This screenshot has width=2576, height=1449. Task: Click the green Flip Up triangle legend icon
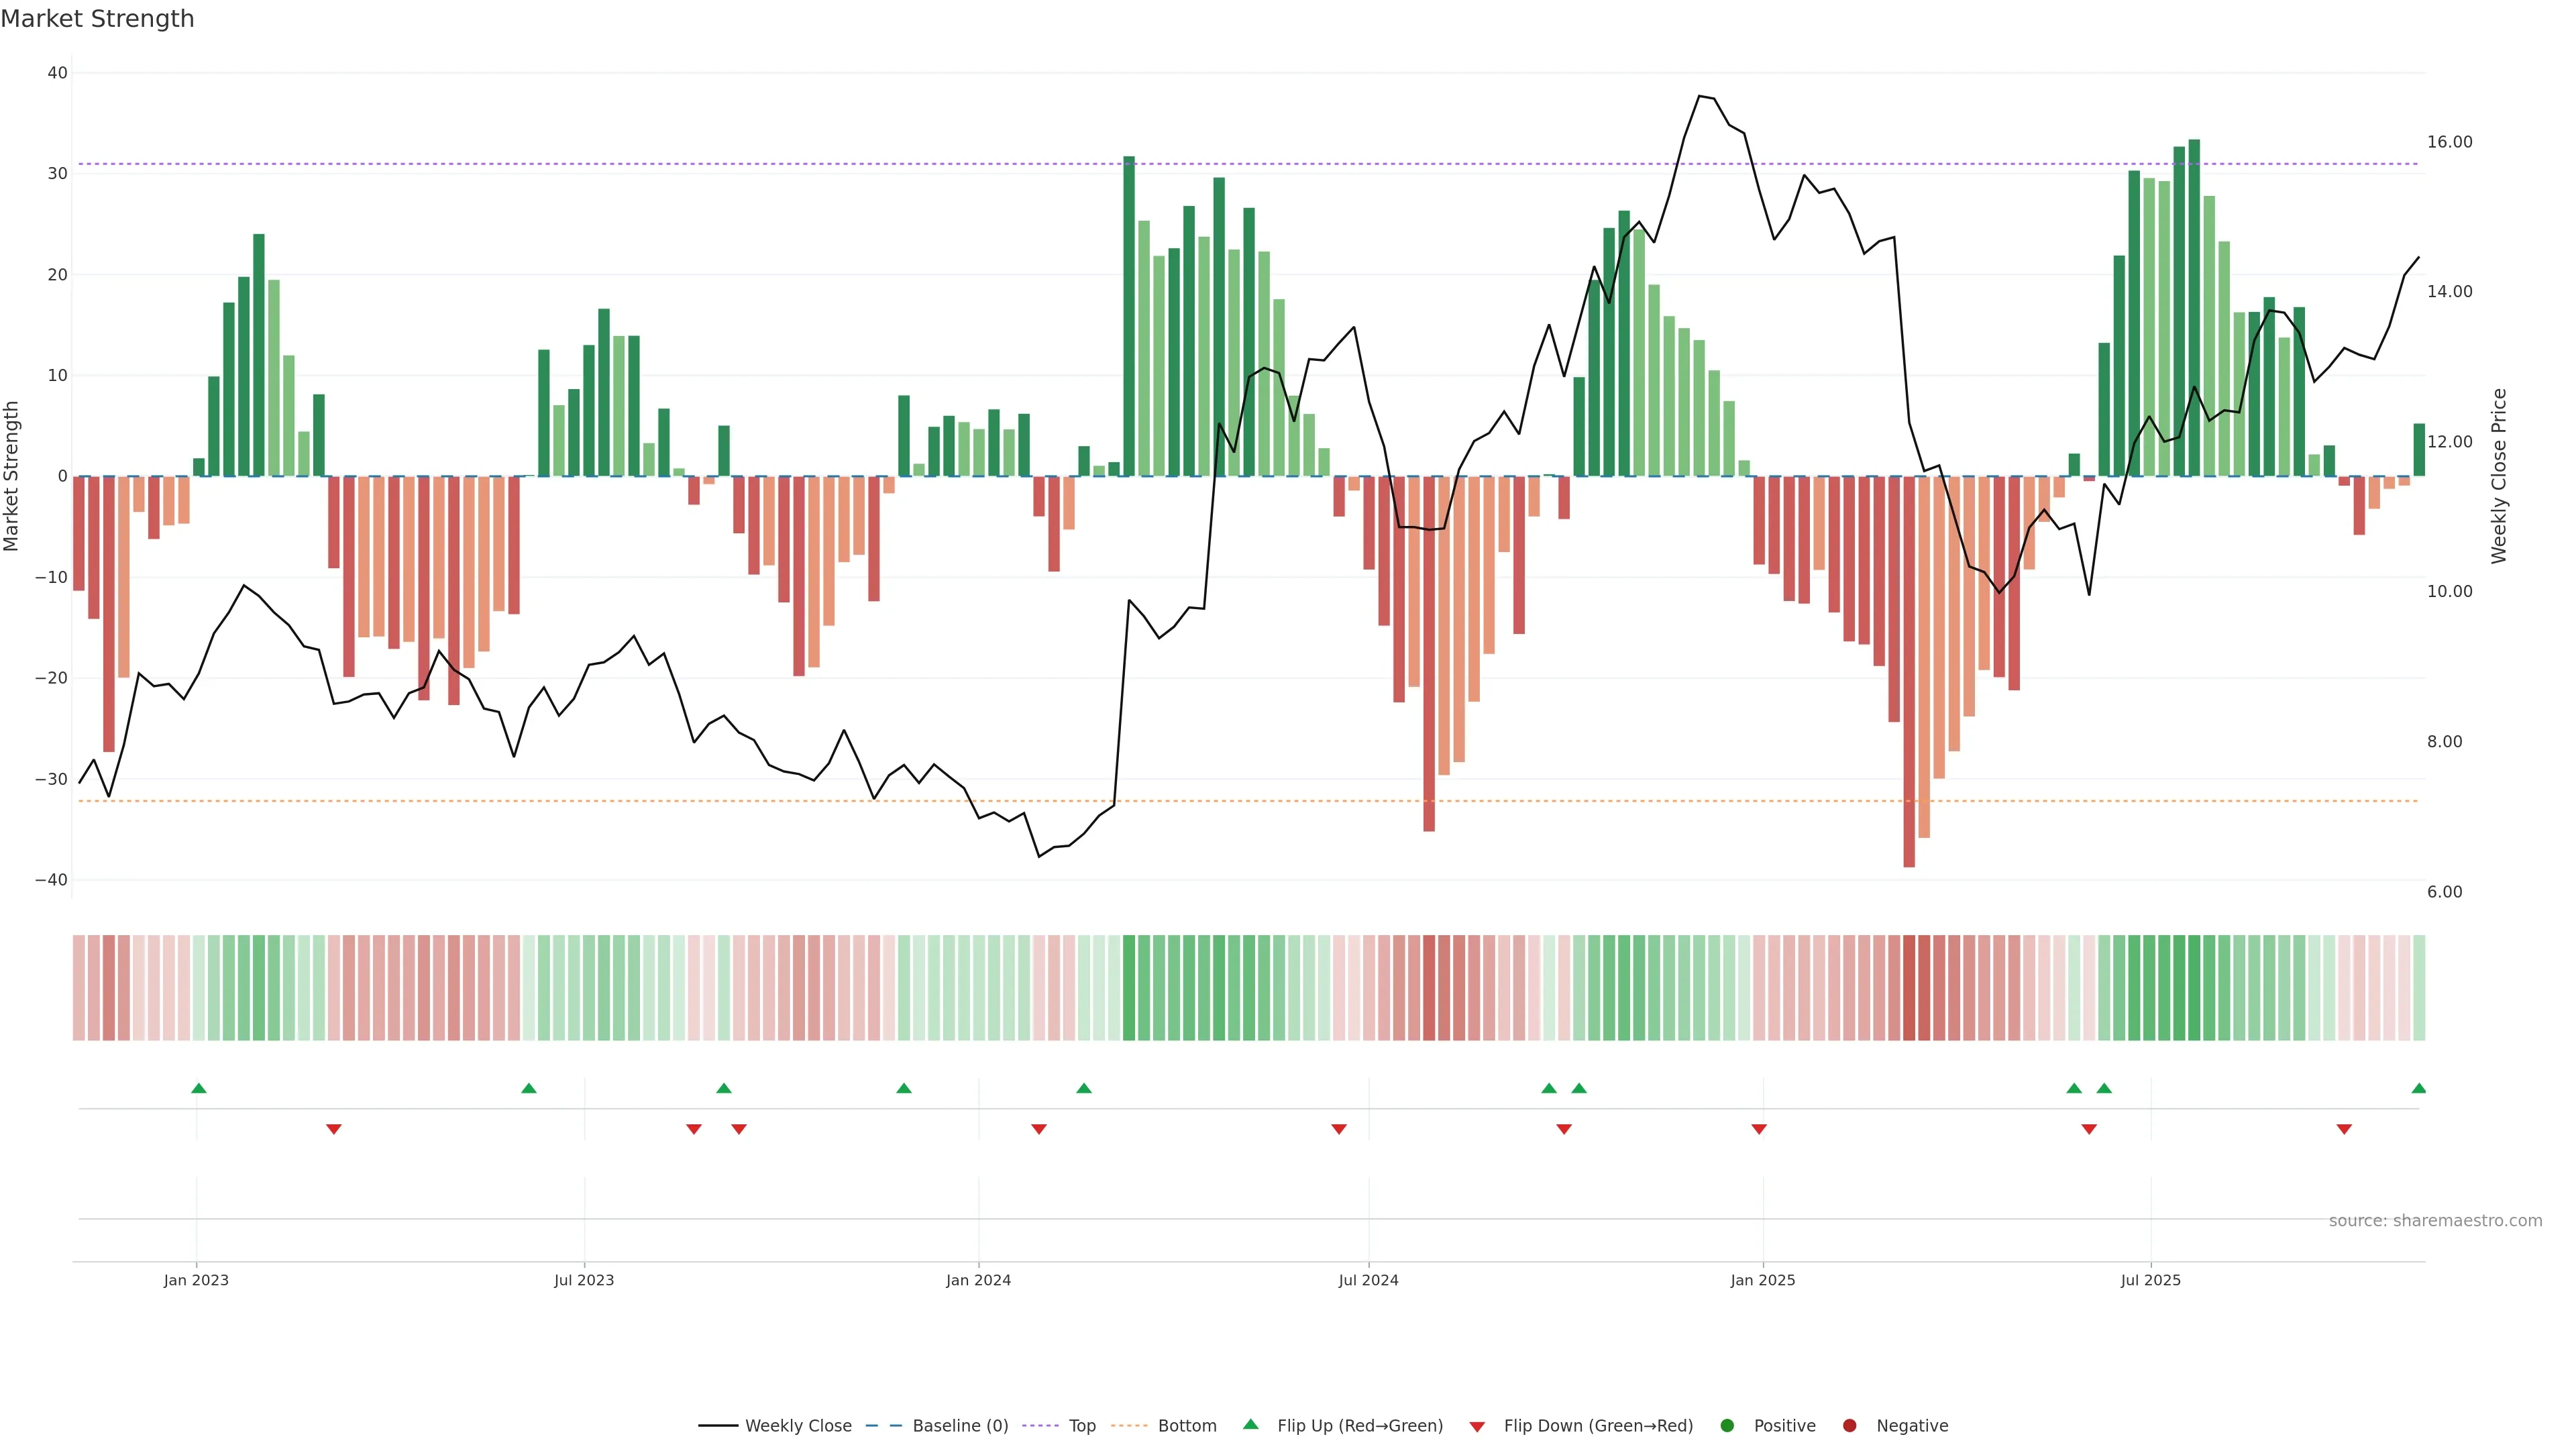coord(1250,1424)
